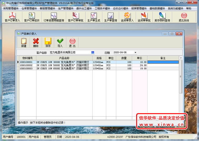Open the 应收应付模块 menu
The width and height of the screenshot is (199, 141).
(x=121, y=8)
